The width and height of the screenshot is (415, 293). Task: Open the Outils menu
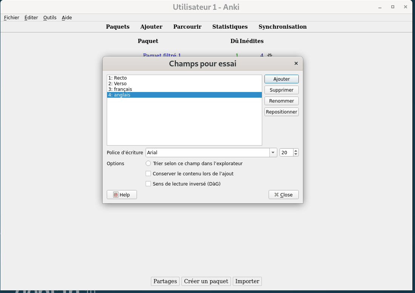50,18
